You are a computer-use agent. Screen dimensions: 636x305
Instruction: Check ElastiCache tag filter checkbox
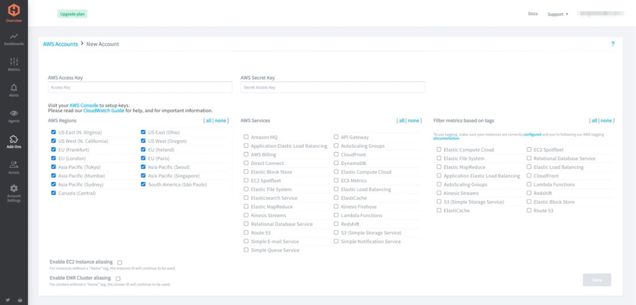(439, 211)
